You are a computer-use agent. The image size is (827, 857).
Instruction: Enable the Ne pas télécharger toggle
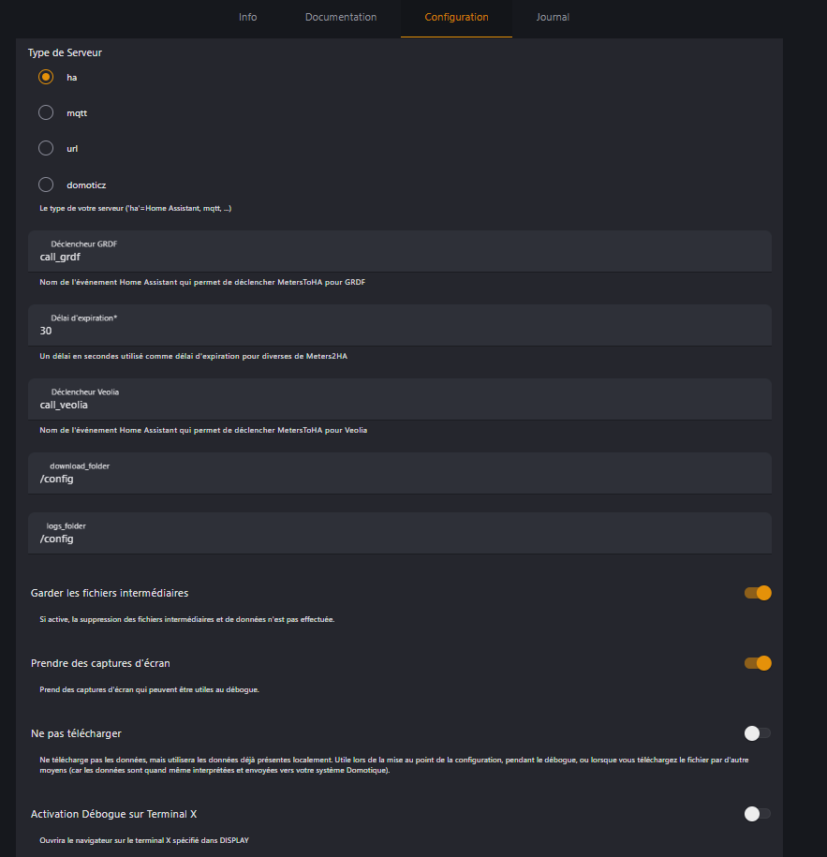pyautogui.click(x=758, y=733)
